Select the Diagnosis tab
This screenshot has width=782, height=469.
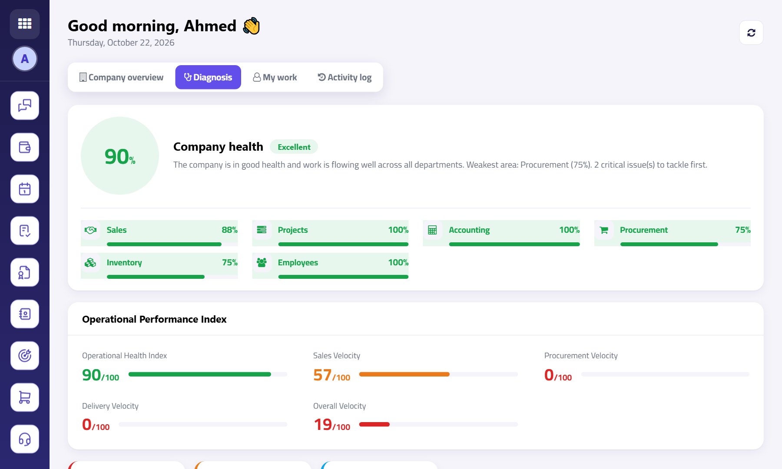[208, 77]
